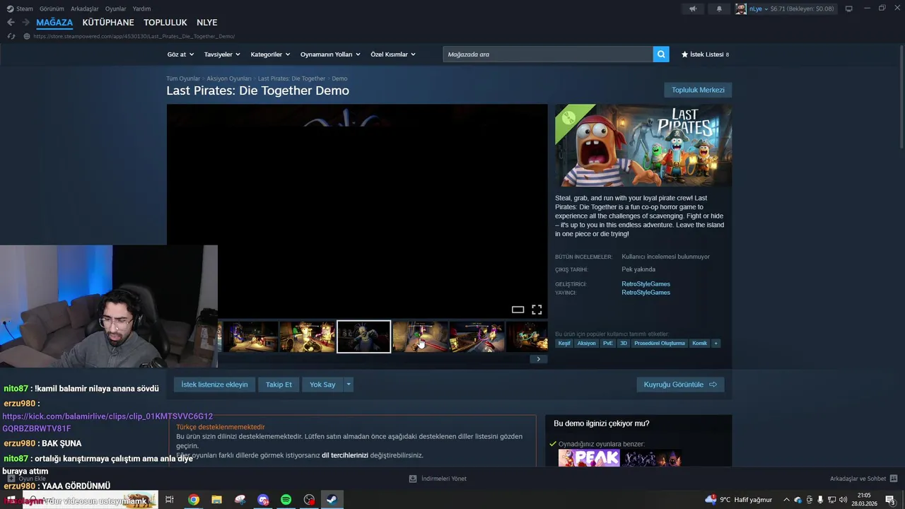Viewport: 905px width, 509px height.
Task: Reload the store page
Action: [x=11, y=36]
